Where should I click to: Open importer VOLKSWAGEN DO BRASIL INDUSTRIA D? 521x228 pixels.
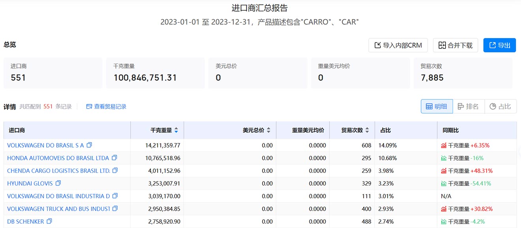[58, 196]
